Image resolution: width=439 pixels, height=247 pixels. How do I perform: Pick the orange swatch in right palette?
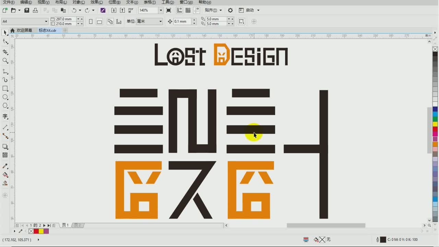pyautogui.click(x=435, y=144)
